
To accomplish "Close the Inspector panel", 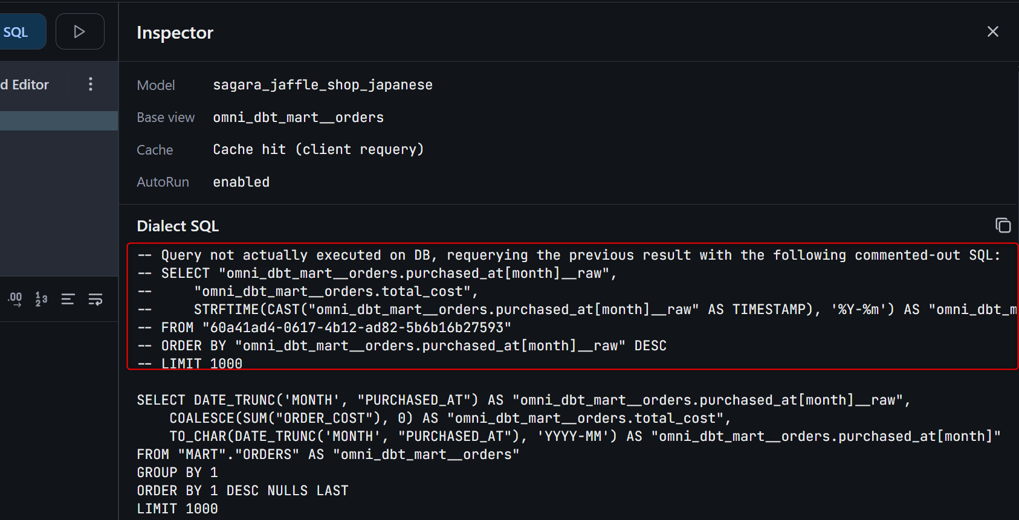I will click(992, 31).
